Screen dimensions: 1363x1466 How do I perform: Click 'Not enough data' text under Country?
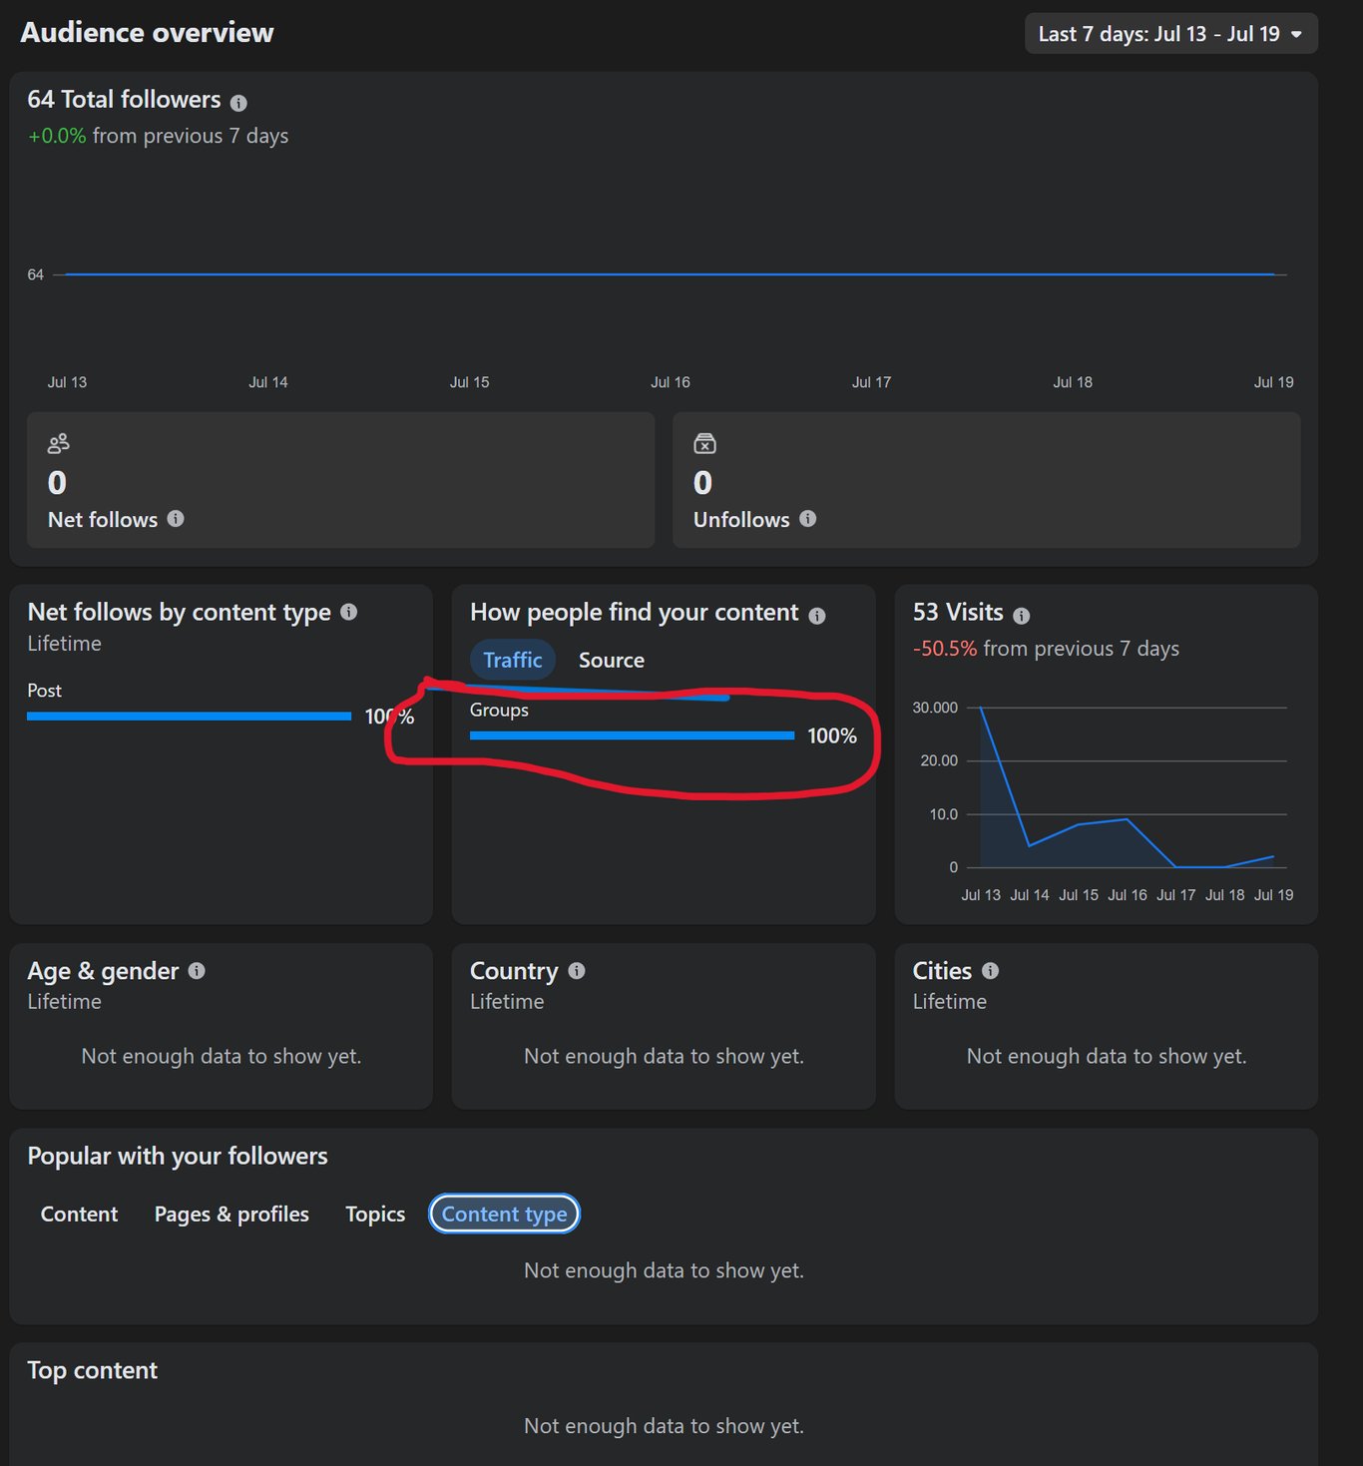pos(664,1056)
